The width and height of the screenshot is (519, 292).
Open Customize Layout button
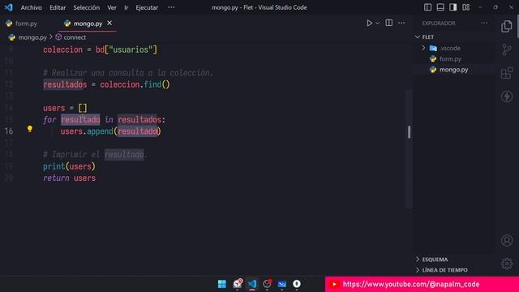pos(465,7)
